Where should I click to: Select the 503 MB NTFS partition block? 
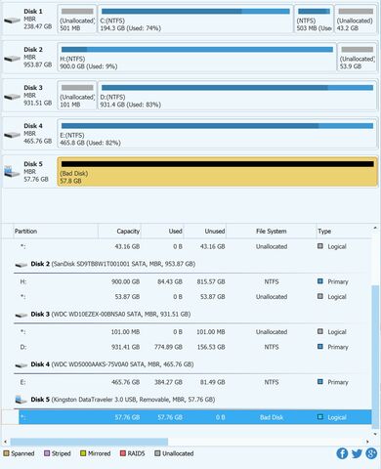pyautogui.click(x=314, y=19)
